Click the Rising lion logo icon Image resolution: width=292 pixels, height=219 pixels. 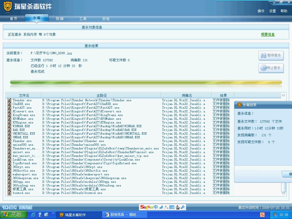tap(8, 7)
